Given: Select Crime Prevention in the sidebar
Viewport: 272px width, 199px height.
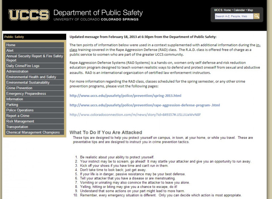Looking at the screenshot, I should pos(34,88).
